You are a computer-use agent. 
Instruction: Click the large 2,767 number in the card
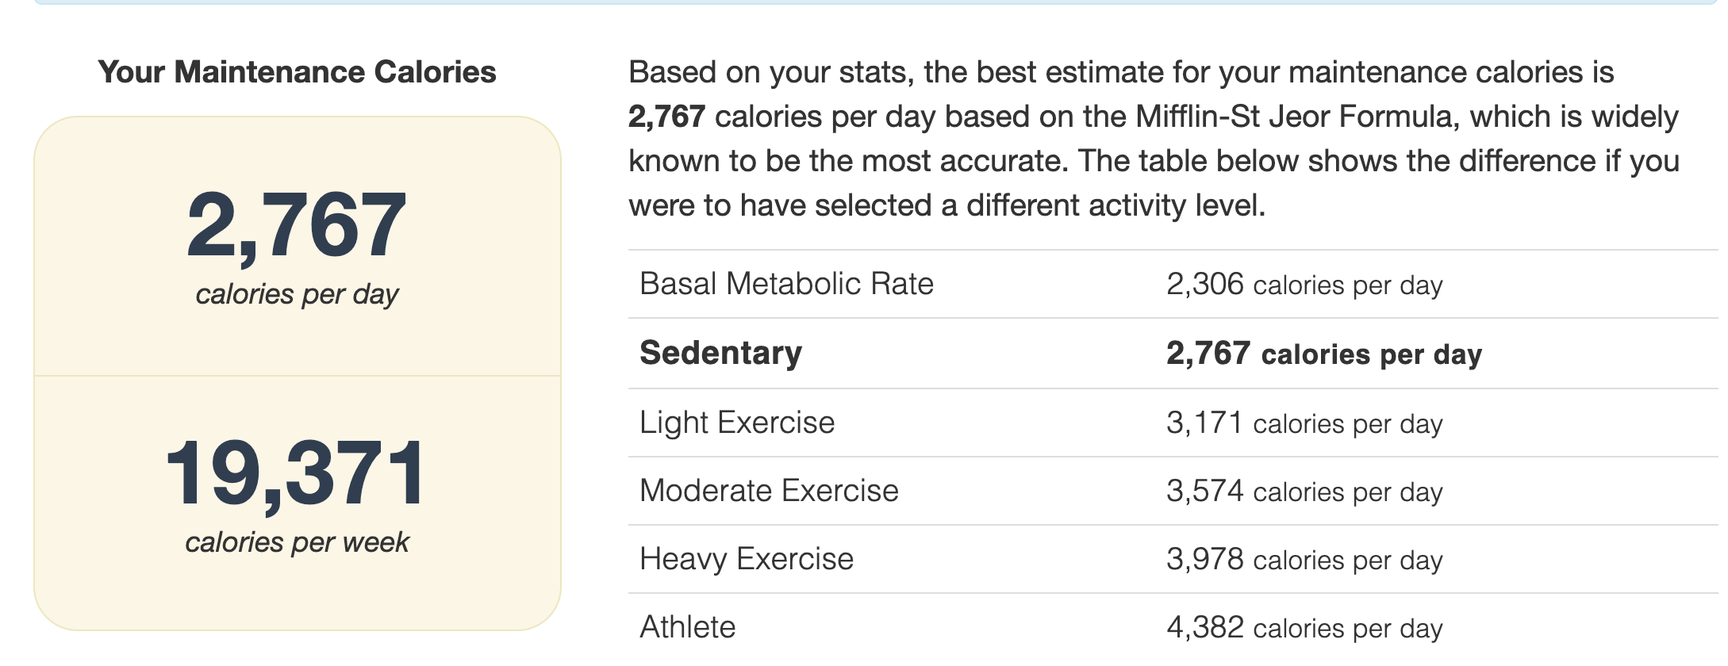pyautogui.click(x=297, y=226)
